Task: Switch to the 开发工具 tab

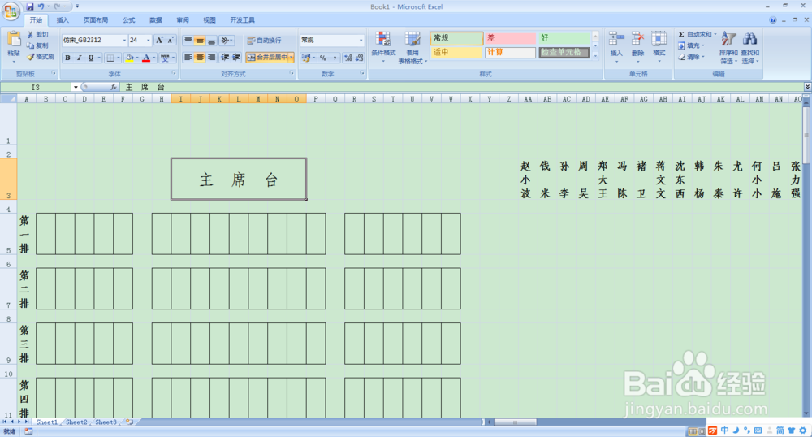Action: [x=242, y=20]
